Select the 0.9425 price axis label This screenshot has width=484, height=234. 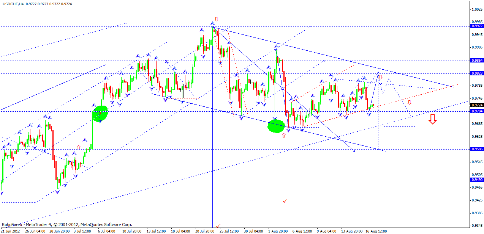coord(476,200)
